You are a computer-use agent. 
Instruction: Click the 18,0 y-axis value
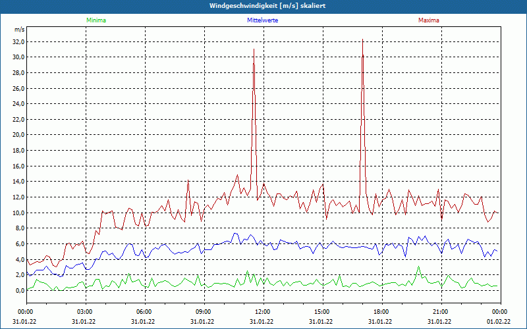[x=18, y=151]
